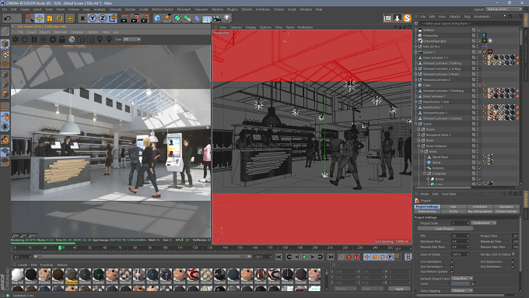The image size is (529, 298).
Task: Add a floor/grid environment object
Action: point(207,18)
